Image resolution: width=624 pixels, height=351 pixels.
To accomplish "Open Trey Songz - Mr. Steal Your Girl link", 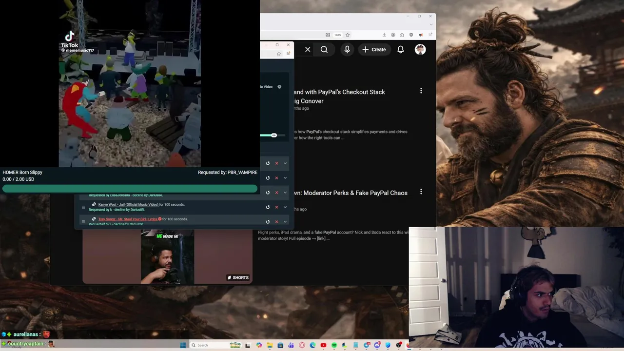I will pos(128,219).
